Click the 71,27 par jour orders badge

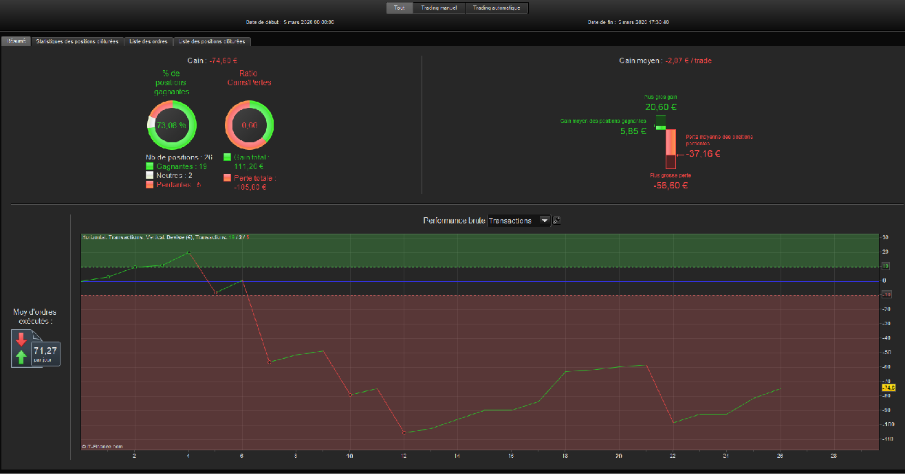[x=45, y=354]
